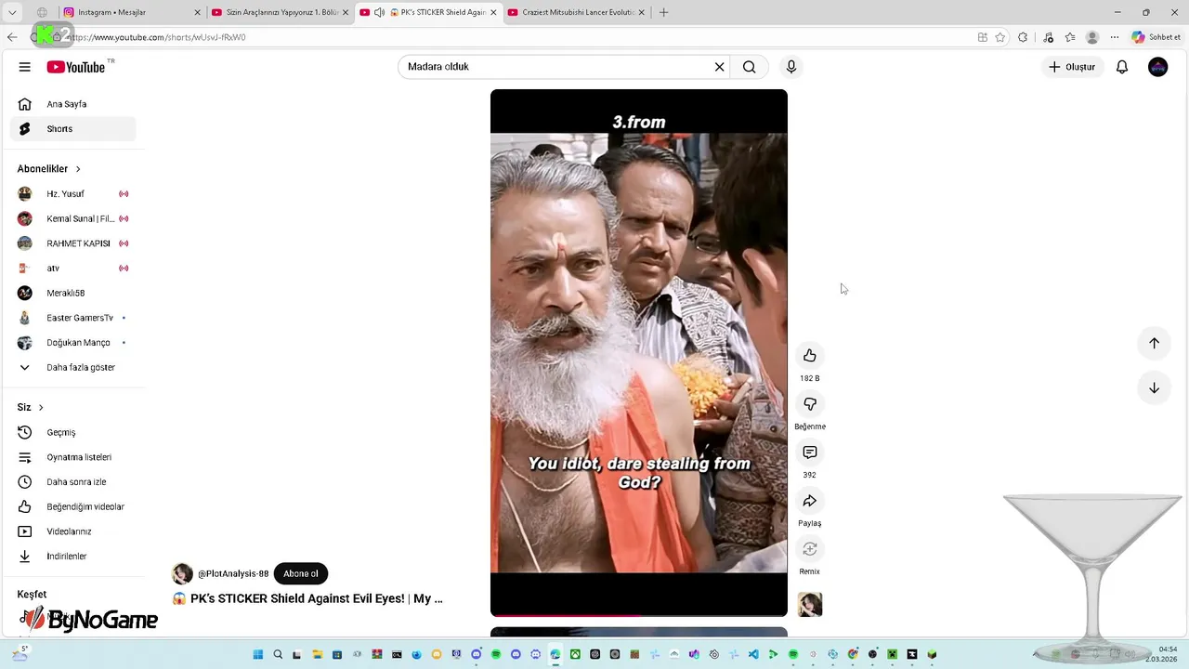Image resolution: width=1189 pixels, height=669 pixels.
Task: Go to the YouTube logo home
Action: (76, 67)
